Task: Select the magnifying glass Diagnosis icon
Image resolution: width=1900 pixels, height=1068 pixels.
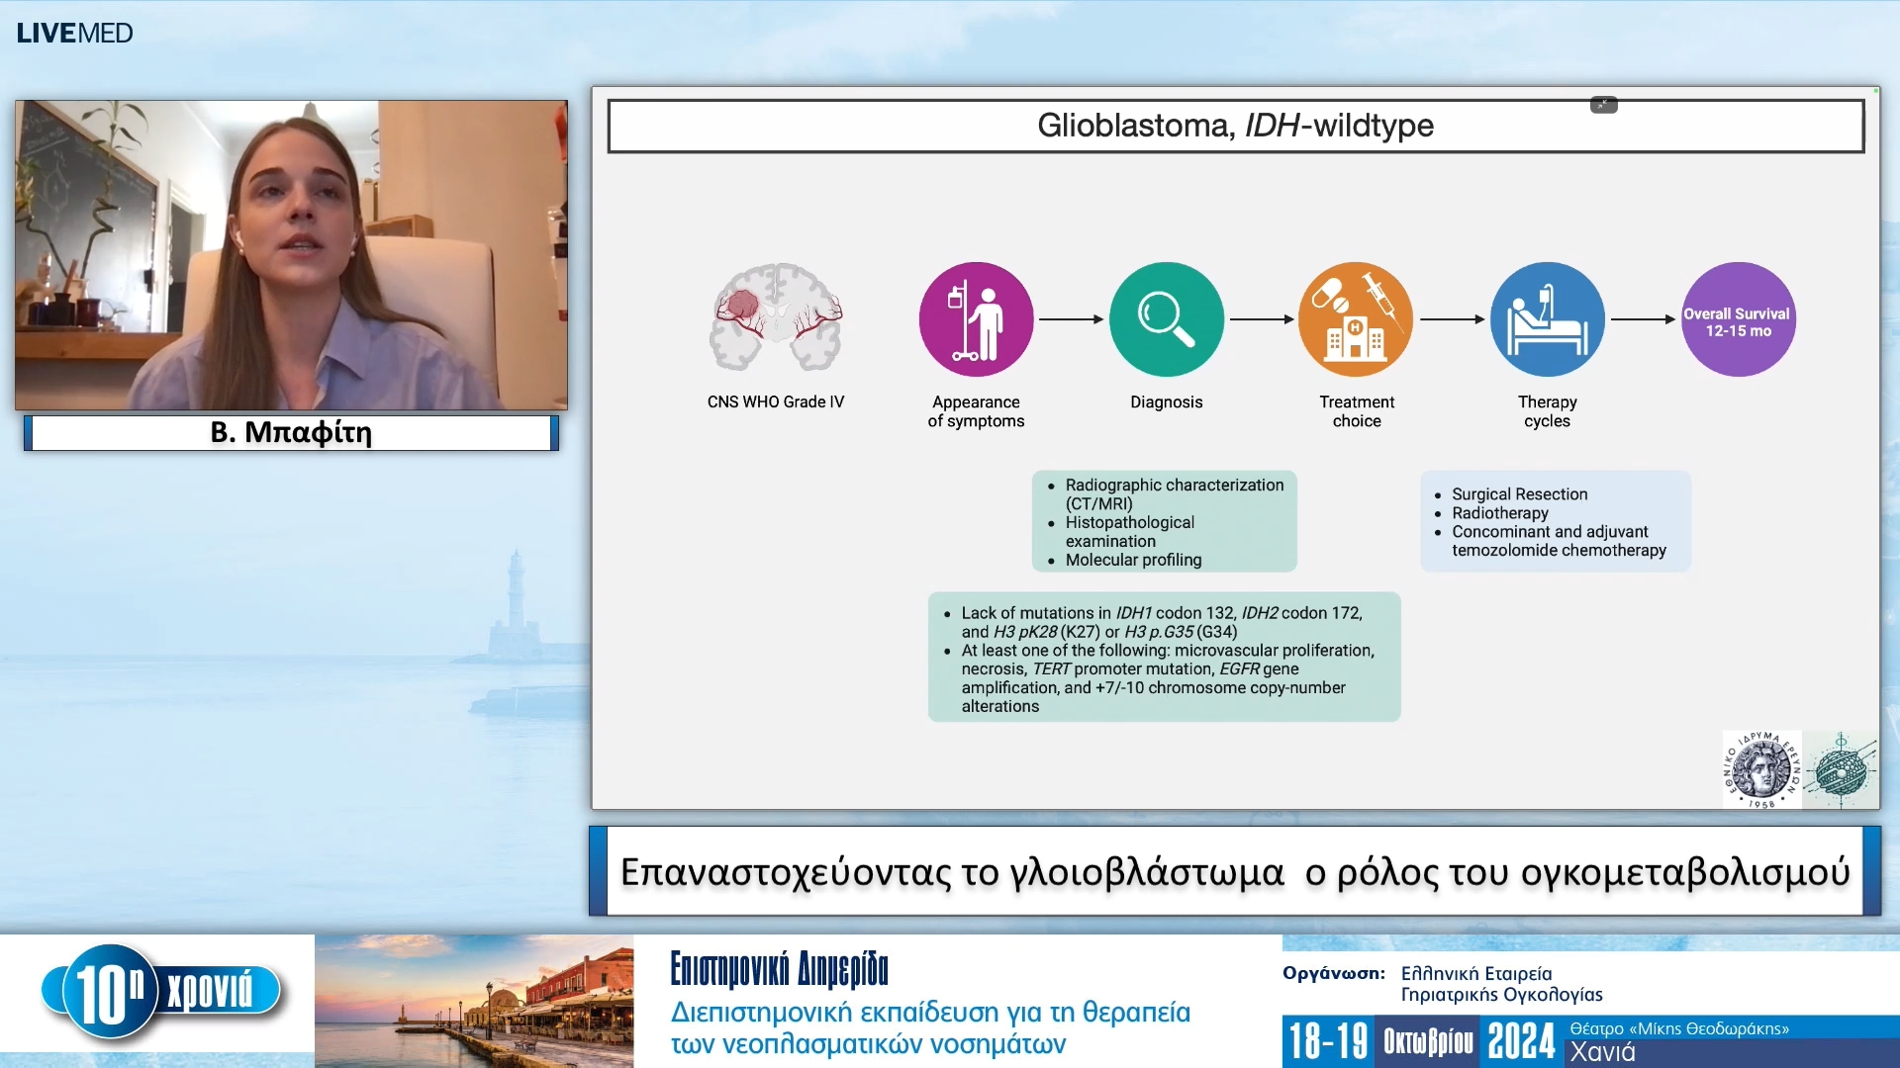Action: click(x=1166, y=318)
